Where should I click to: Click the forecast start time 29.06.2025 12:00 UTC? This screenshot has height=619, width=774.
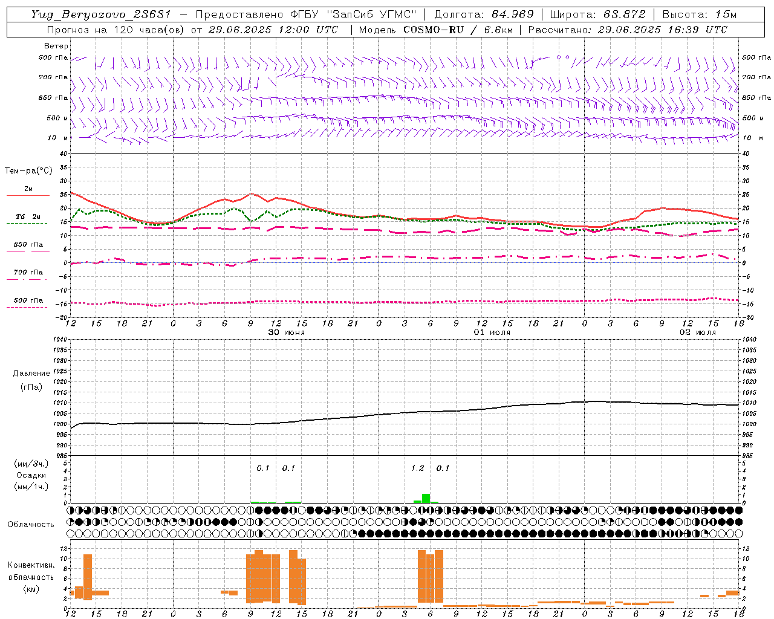273,30
